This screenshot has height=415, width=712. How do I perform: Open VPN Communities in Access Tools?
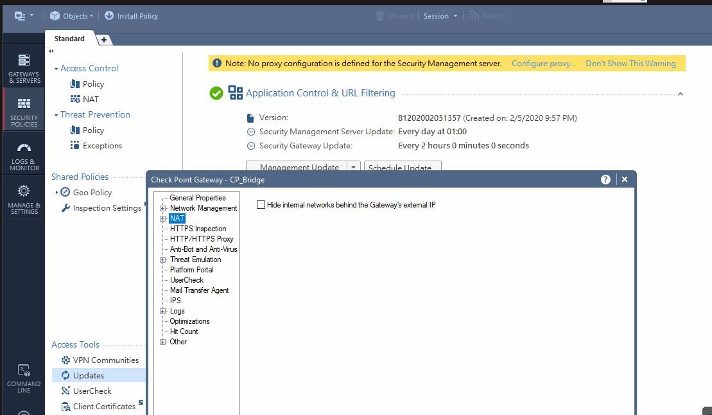tap(105, 360)
